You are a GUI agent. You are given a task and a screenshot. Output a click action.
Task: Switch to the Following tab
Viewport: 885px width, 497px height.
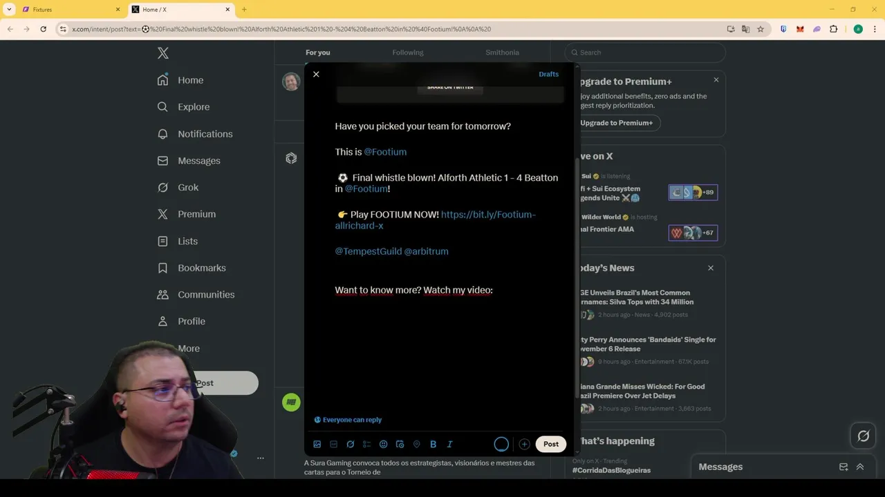(408, 52)
